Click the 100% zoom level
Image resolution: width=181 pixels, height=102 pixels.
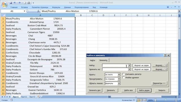(150, 100)
